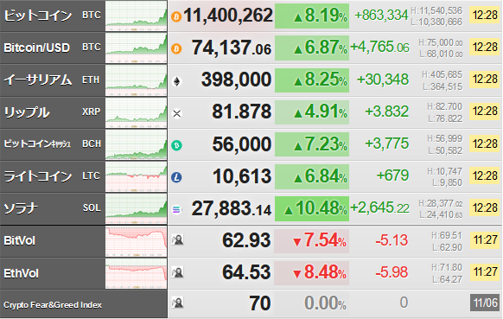This screenshot has width=503, height=319.
Task: Select the Bitcoin/USD name label
Action: point(36,48)
